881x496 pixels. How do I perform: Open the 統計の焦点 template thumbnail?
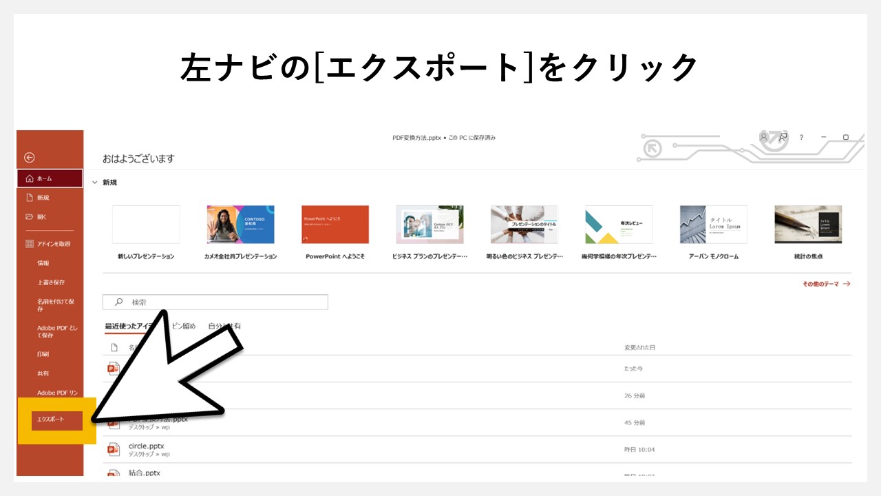pos(808,225)
